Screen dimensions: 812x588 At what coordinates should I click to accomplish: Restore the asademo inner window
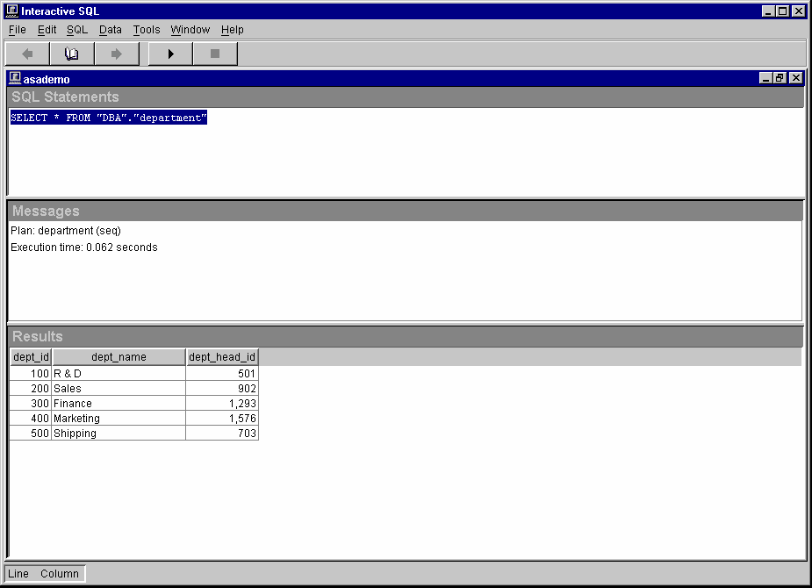click(780, 78)
